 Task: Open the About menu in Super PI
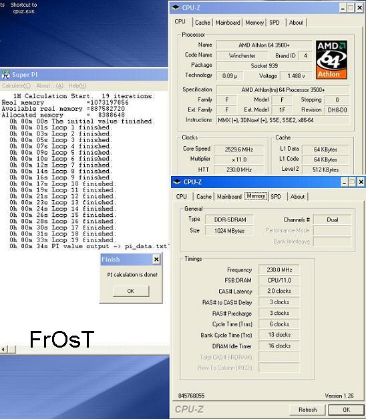(x=50, y=86)
